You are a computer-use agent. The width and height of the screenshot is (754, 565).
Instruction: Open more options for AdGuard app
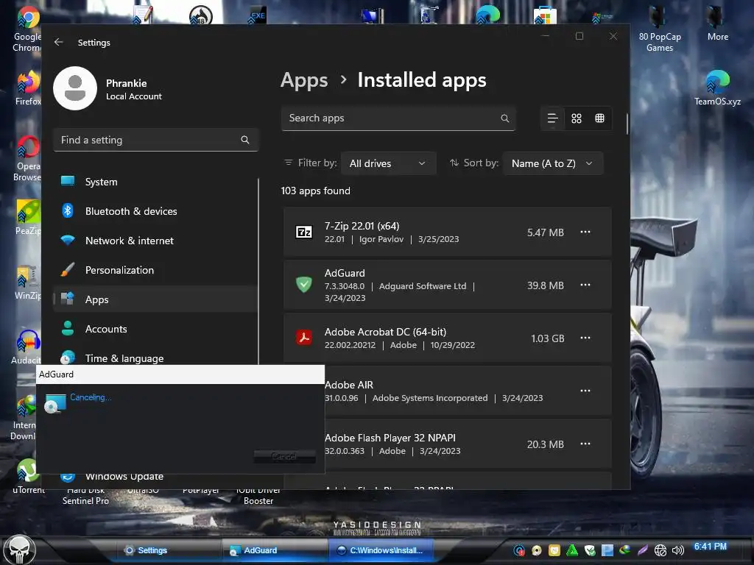[x=585, y=285]
